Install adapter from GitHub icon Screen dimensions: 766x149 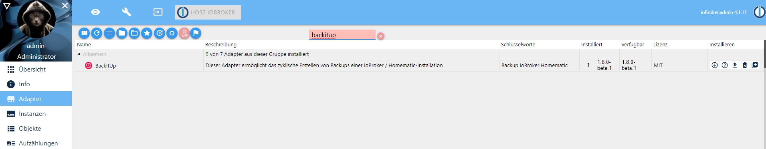172,33
